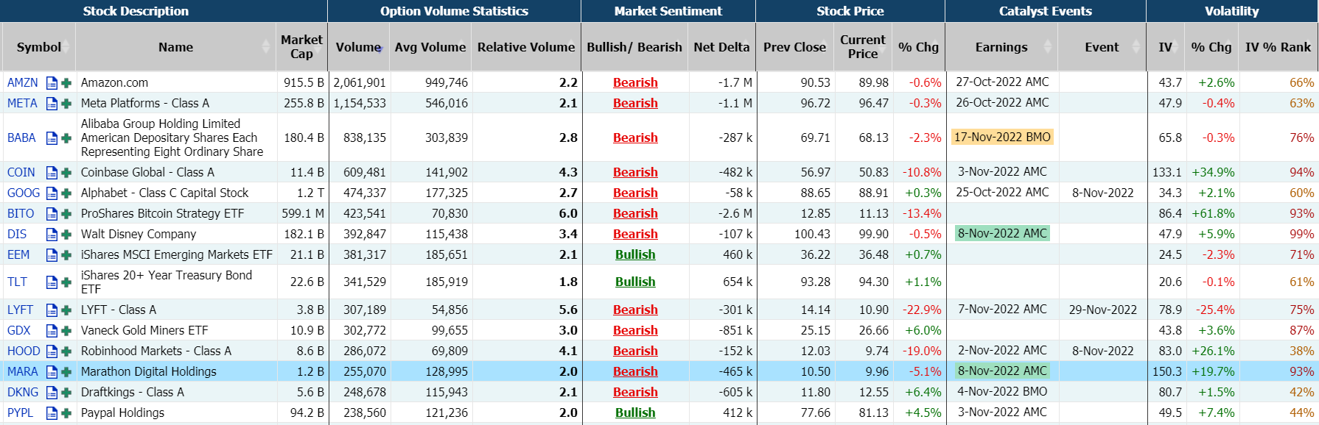The width and height of the screenshot is (1319, 425).
Task: Open the document icon in COIN row
Action: 52,173
